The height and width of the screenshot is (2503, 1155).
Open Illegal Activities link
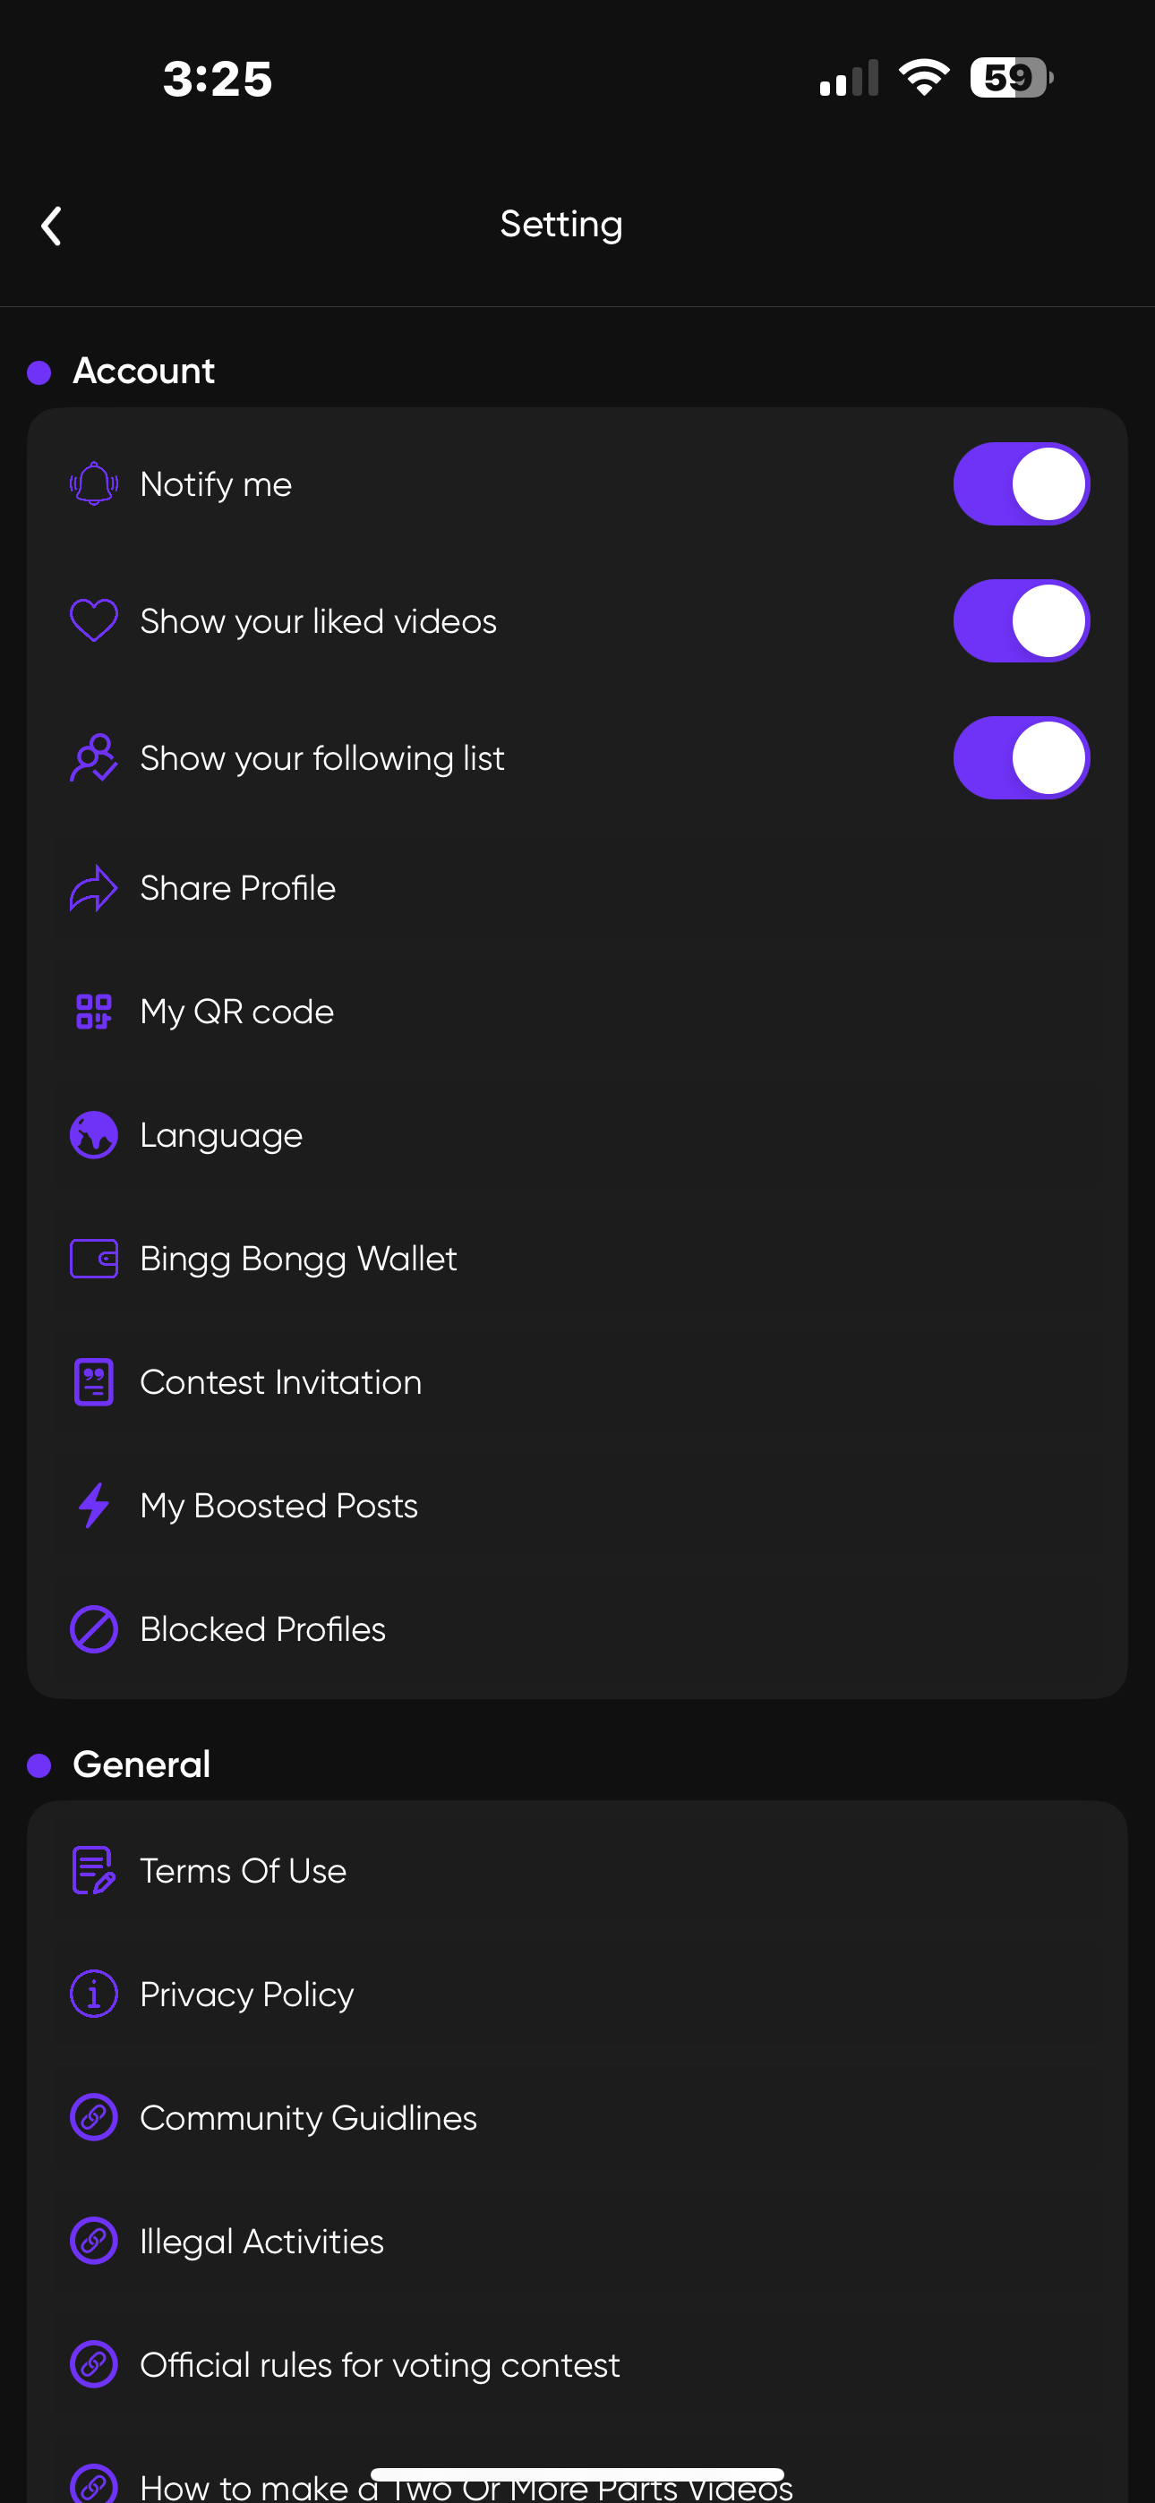click(x=261, y=2241)
